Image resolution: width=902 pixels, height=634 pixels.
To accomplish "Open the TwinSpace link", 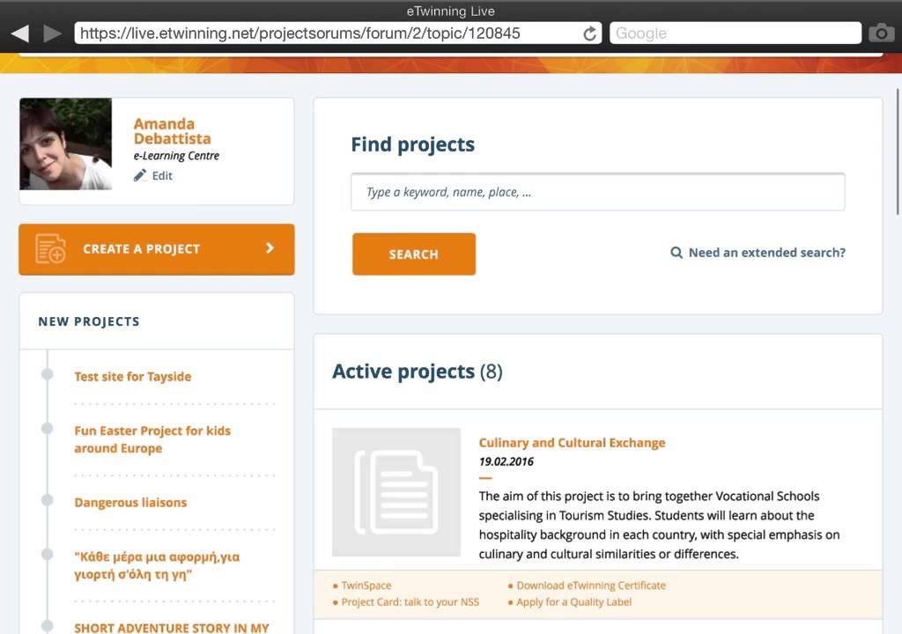I will click(x=366, y=585).
